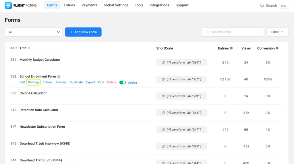Preview the School Enrollment Form

[61, 82]
